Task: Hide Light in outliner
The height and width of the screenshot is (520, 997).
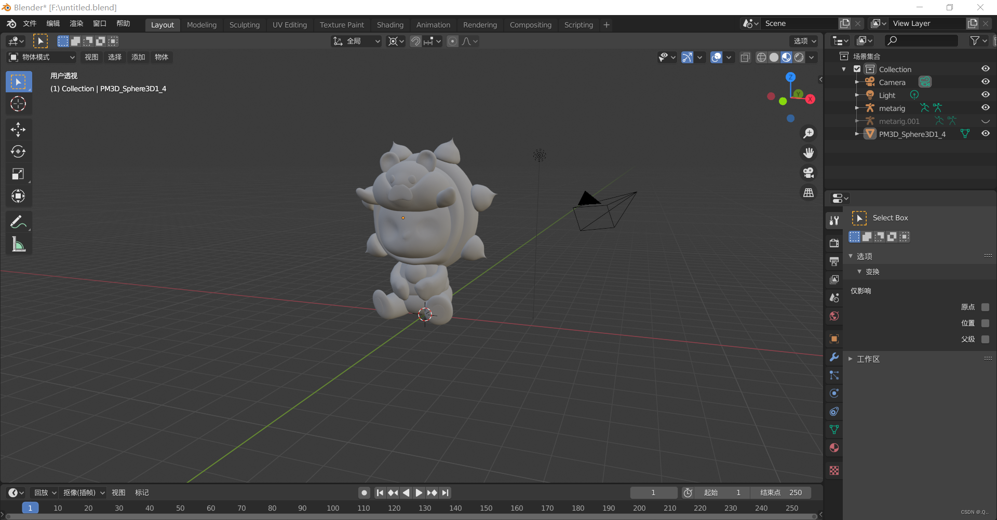Action: point(985,95)
